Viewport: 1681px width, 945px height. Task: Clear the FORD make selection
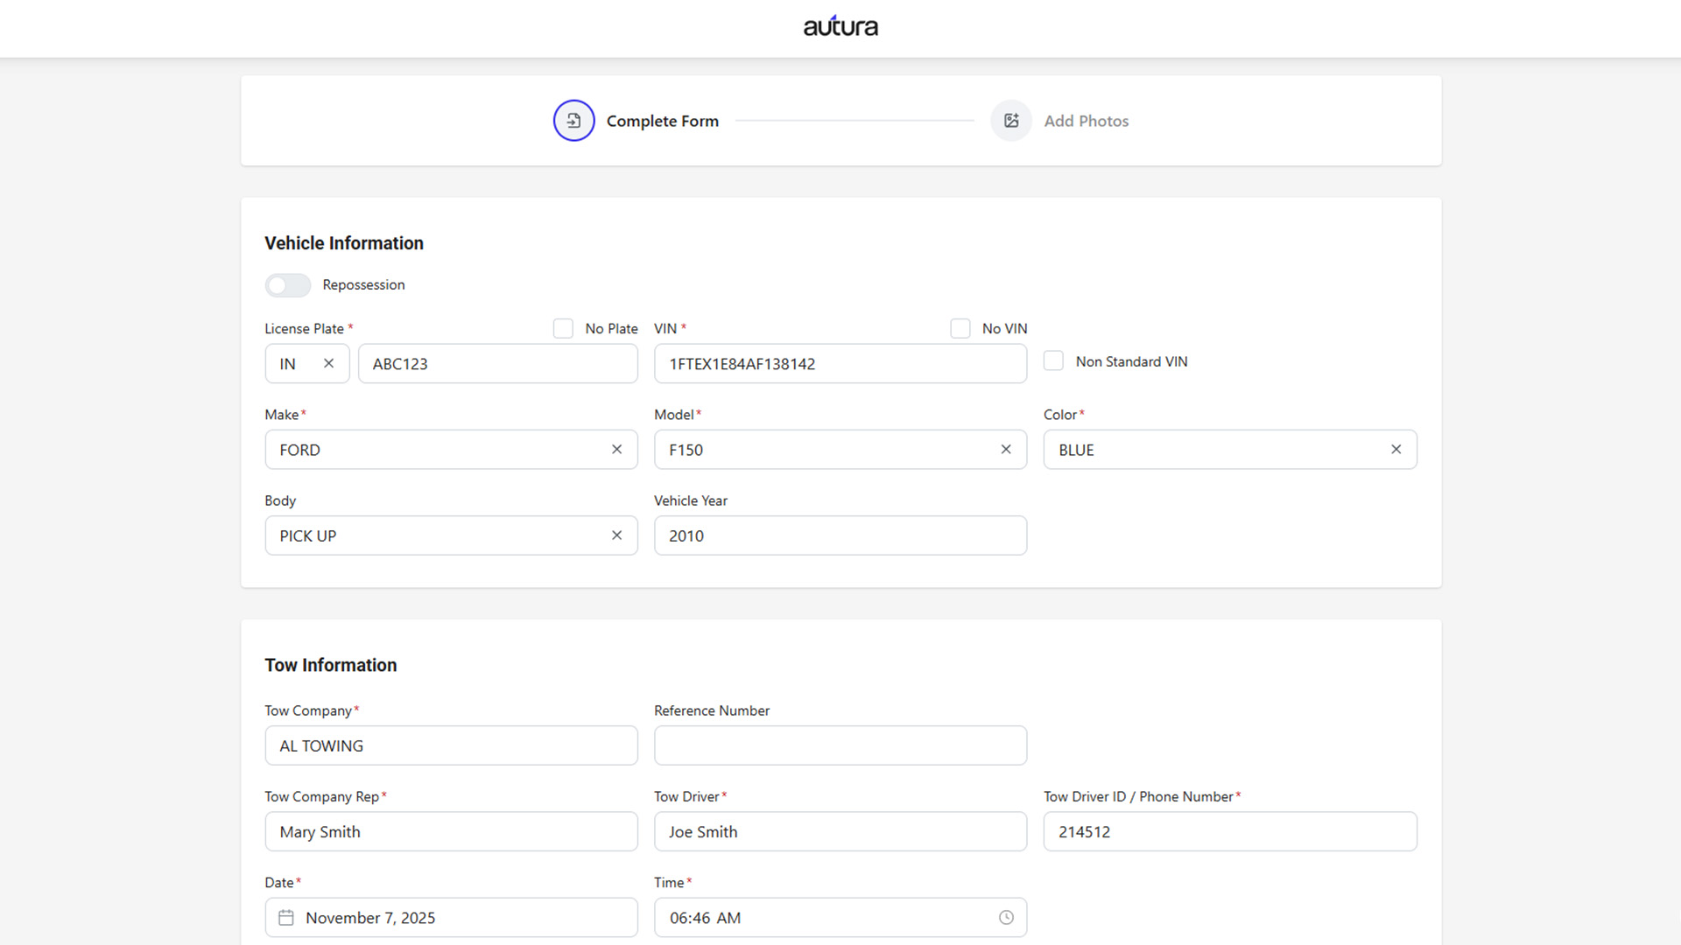click(x=616, y=450)
